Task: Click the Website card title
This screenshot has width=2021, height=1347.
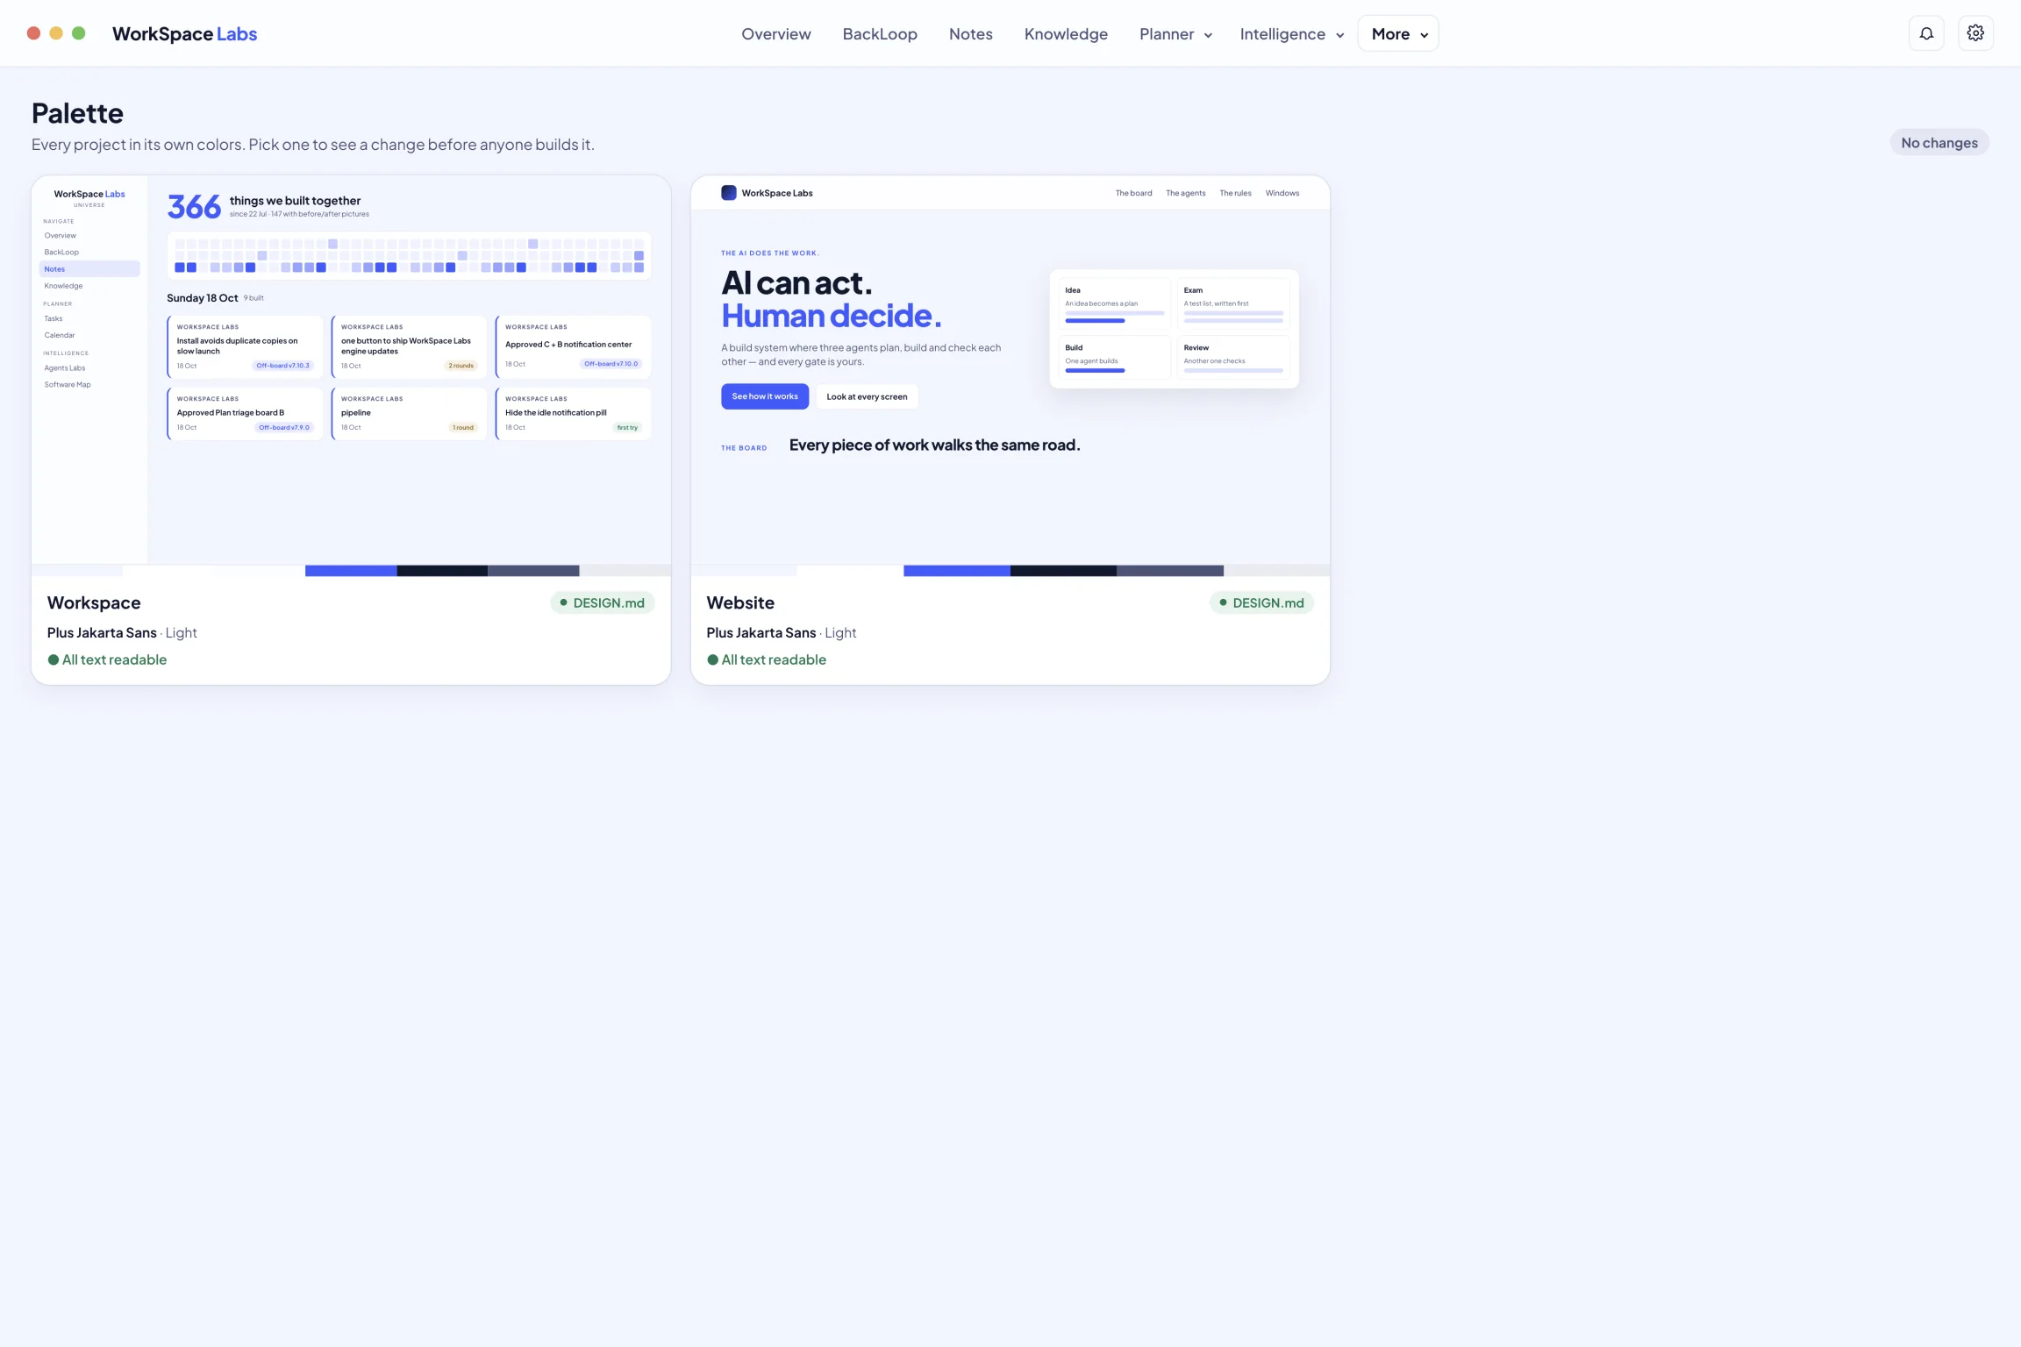Action: (x=740, y=602)
